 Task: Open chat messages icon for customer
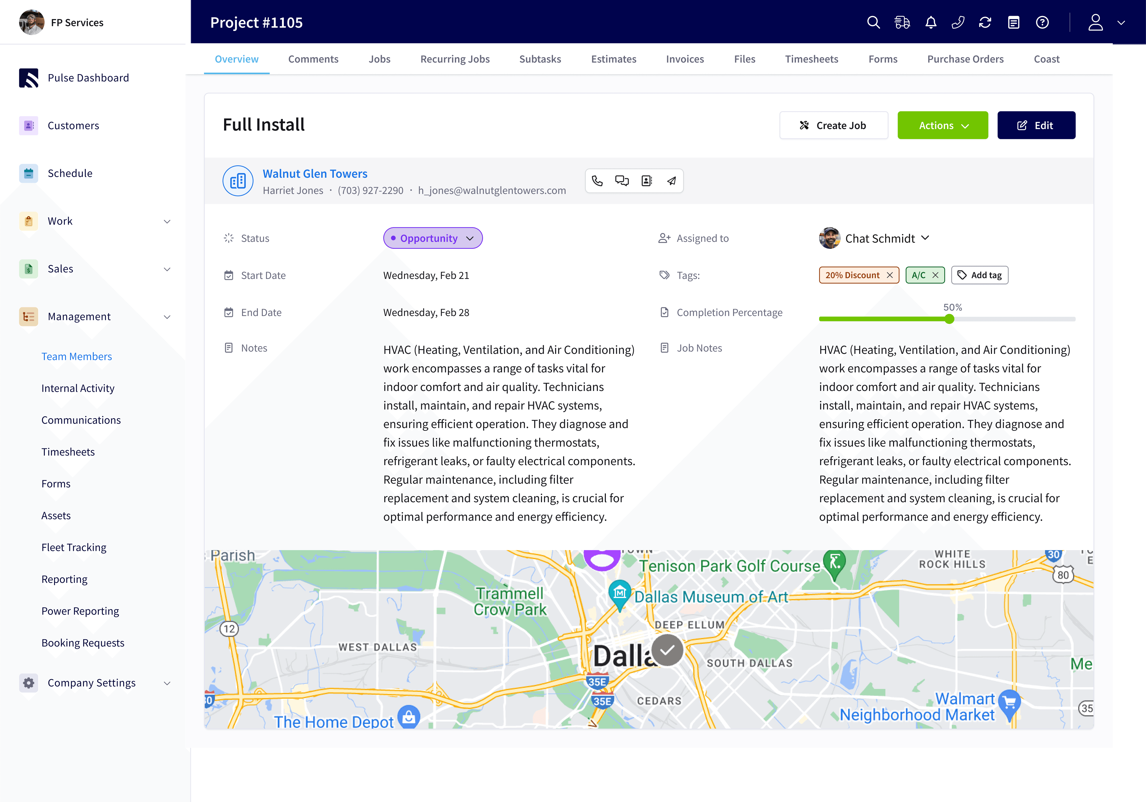[622, 181]
